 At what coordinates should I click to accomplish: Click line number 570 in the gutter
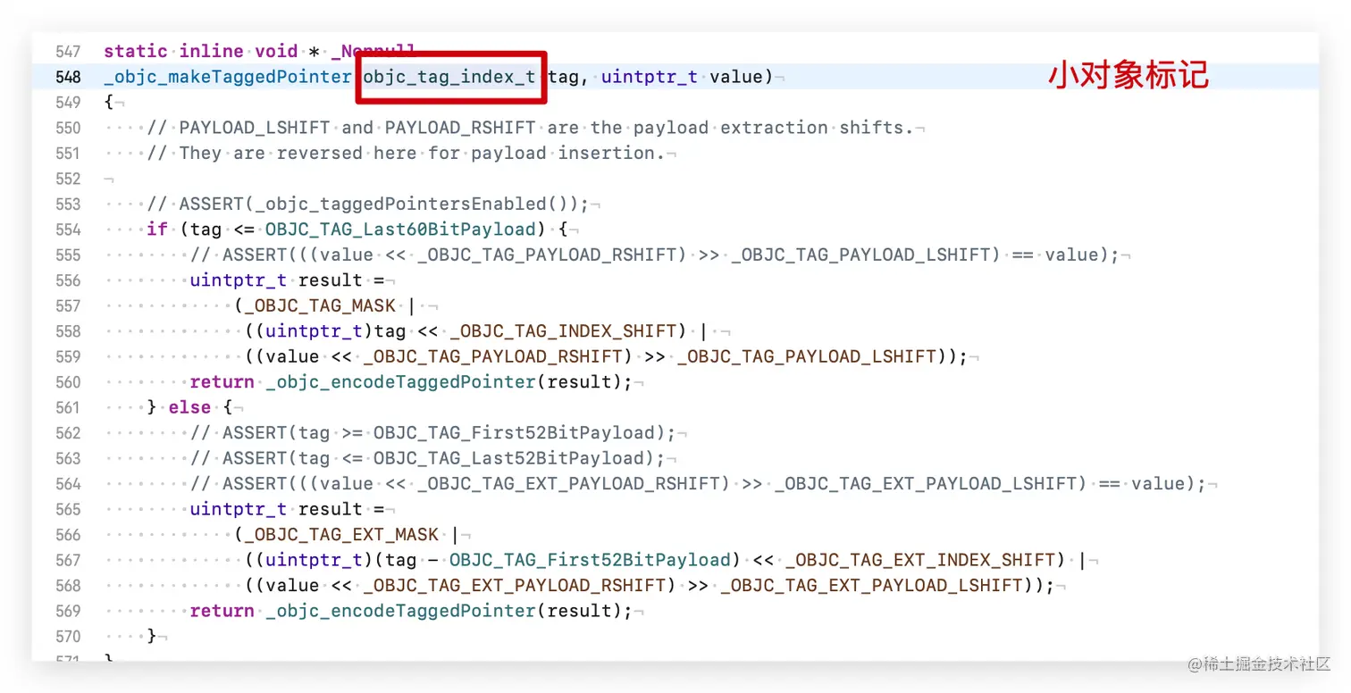pyautogui.click(x=69, y=636)
